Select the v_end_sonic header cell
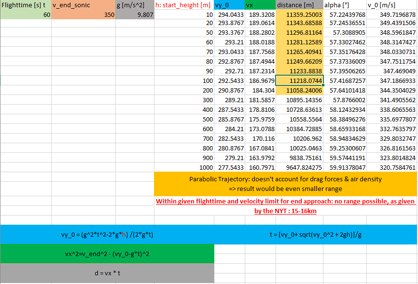The height and width of the screenshot is (284, 418). coord(84,5)
